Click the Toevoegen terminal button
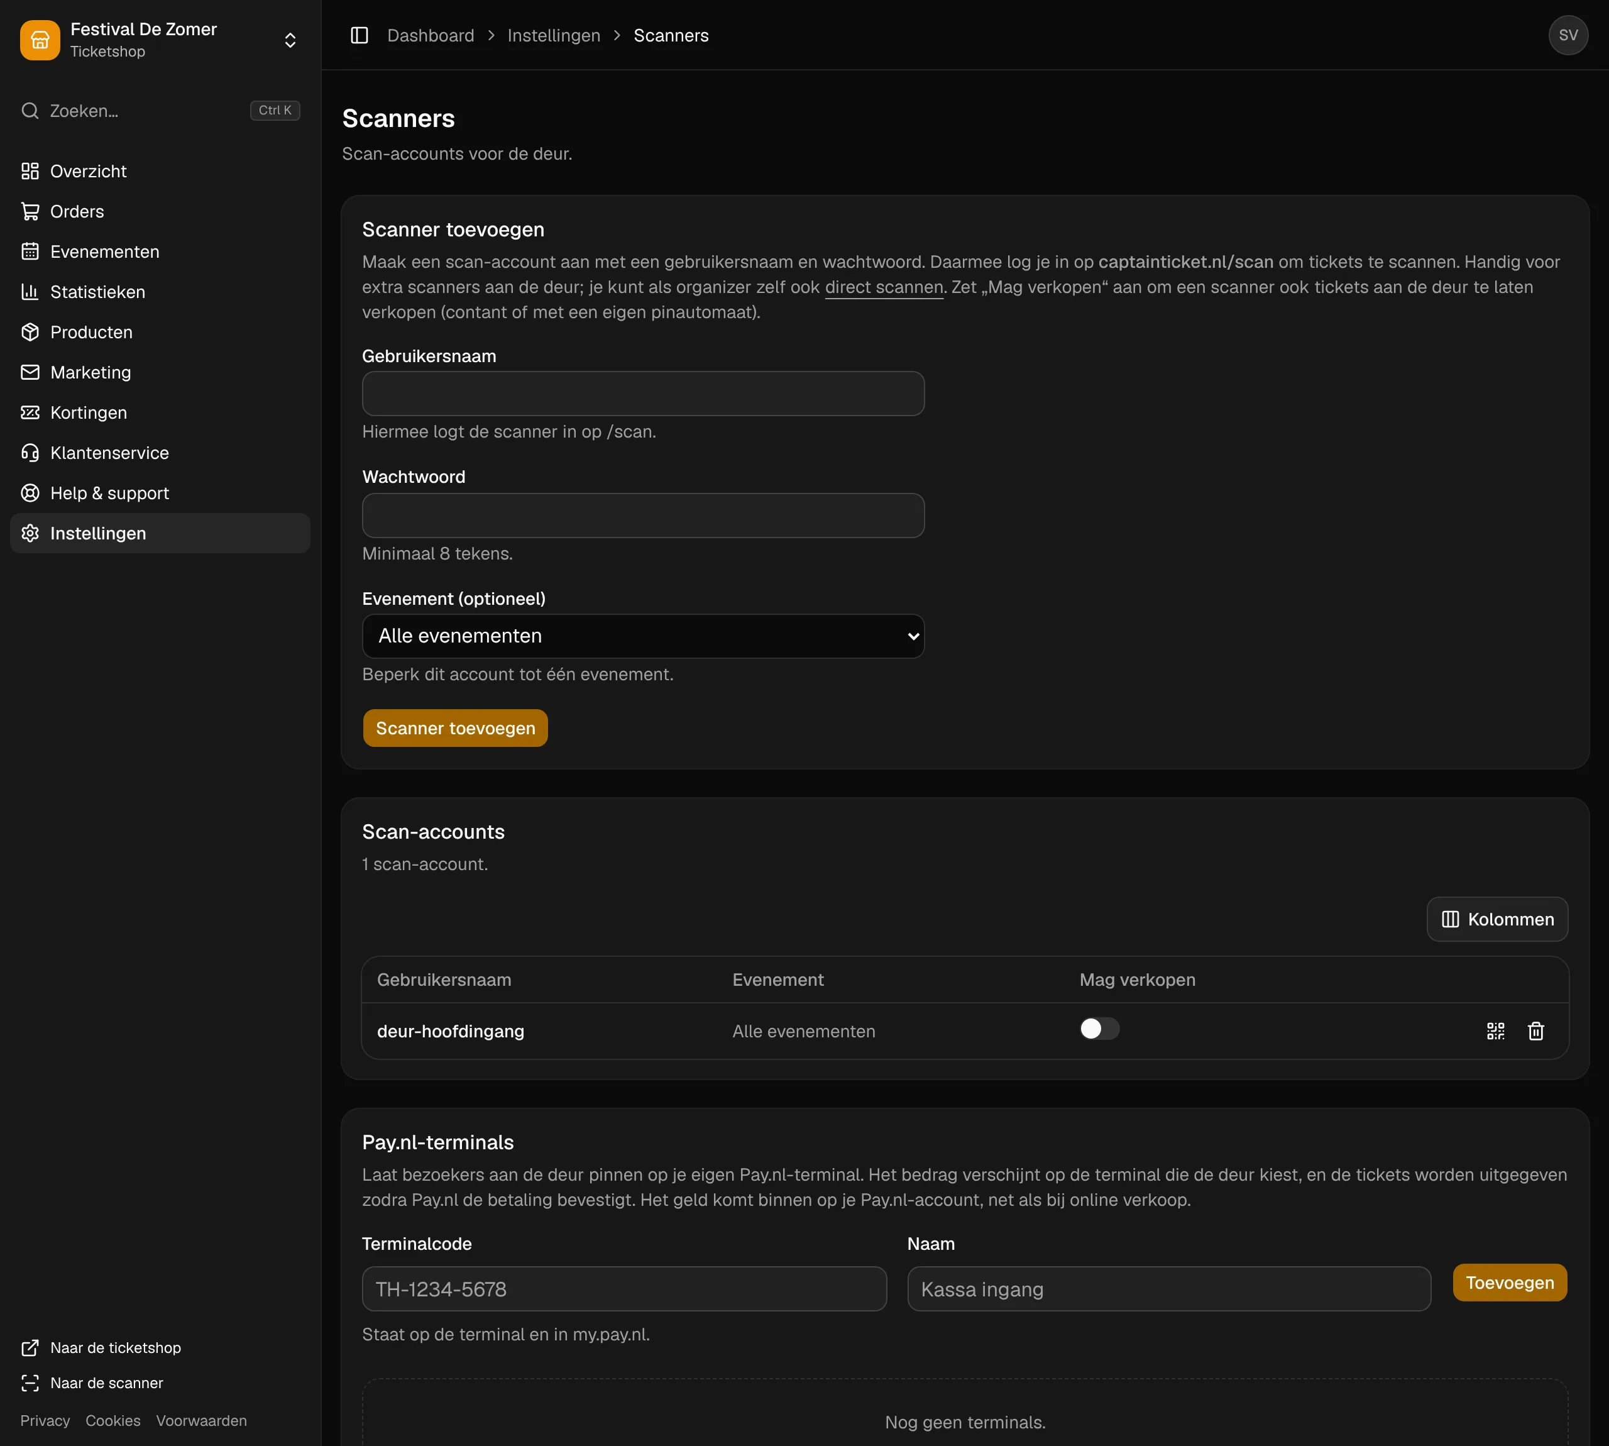The image size is (1609, 1446). pyautogui.click(x=1510, y=1283)
